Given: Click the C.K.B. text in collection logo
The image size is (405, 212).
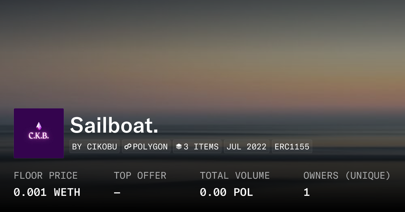Looking at the screenshot, I should [39, 136].
